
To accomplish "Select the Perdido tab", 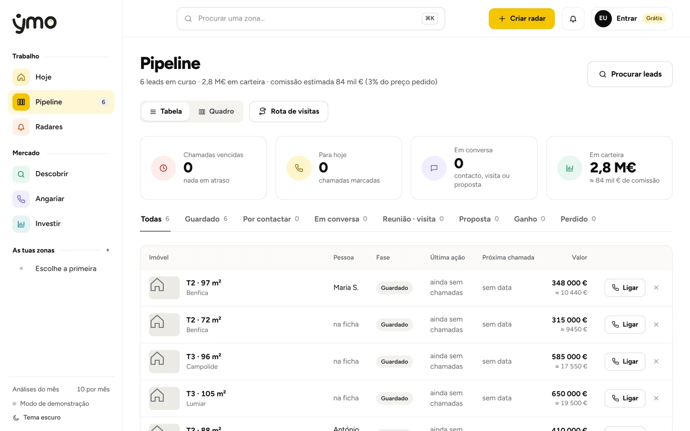I will click(x=578, y=219).
